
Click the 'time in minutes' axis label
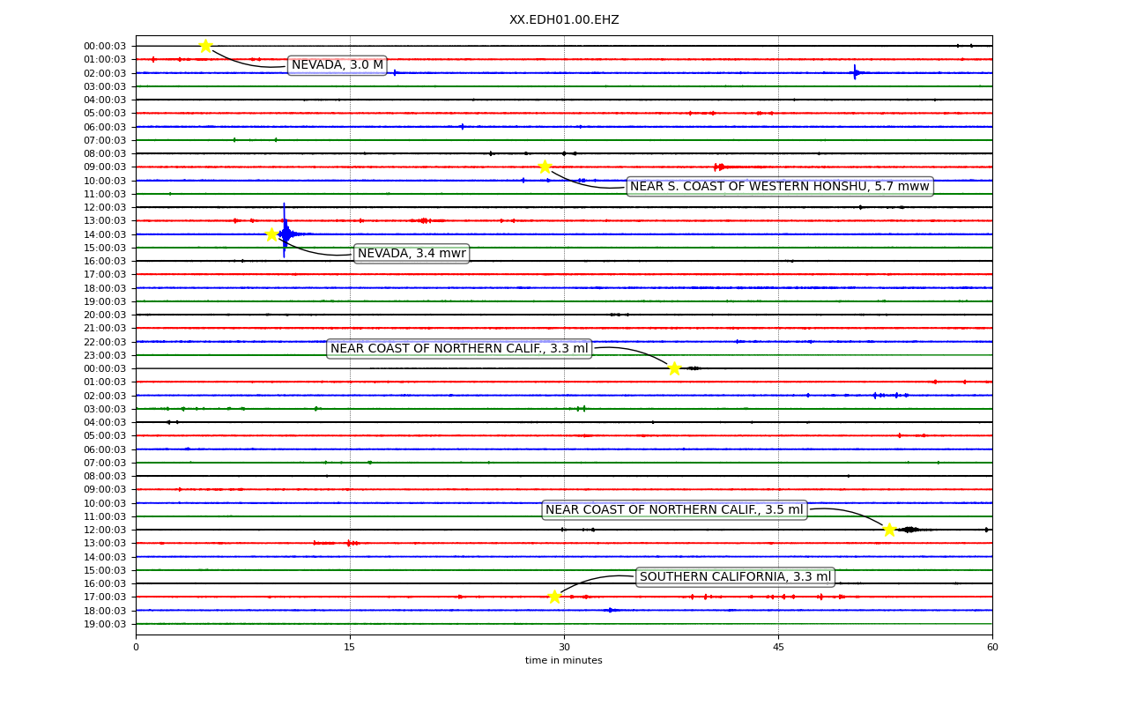[564, 661]
